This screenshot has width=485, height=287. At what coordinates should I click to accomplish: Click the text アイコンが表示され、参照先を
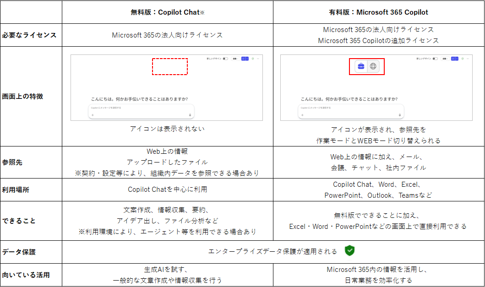pyautogui.click(x=378, y=130)
